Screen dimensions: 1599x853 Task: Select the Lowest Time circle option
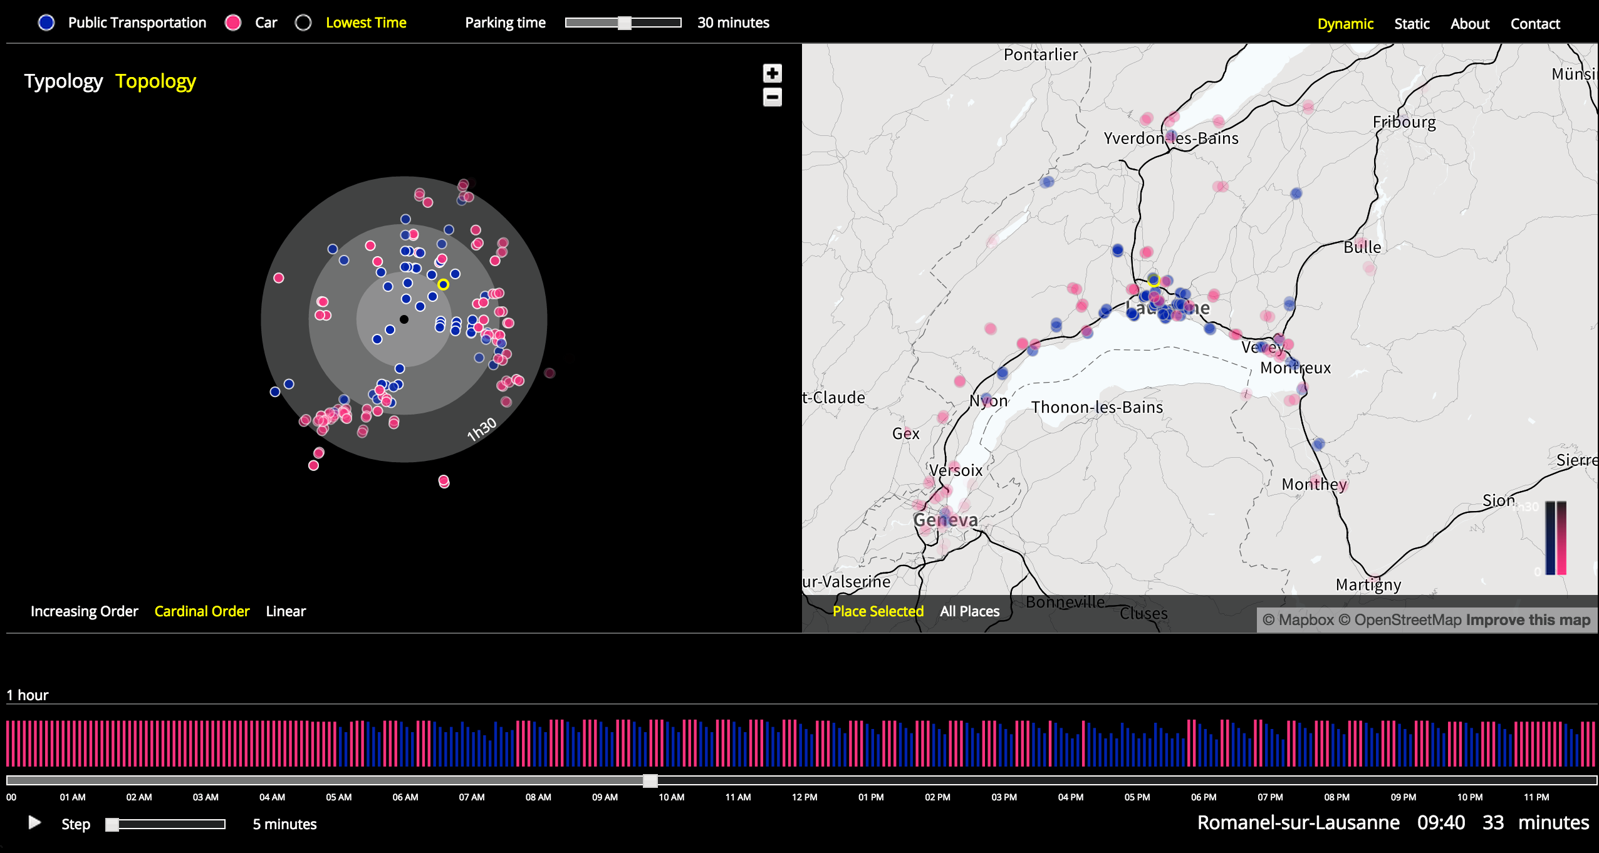point(303,23)
